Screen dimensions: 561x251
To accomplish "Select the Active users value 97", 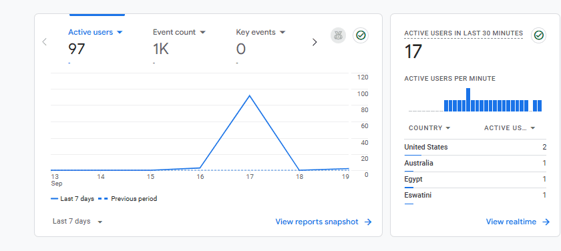I will [x=77, y=49].
